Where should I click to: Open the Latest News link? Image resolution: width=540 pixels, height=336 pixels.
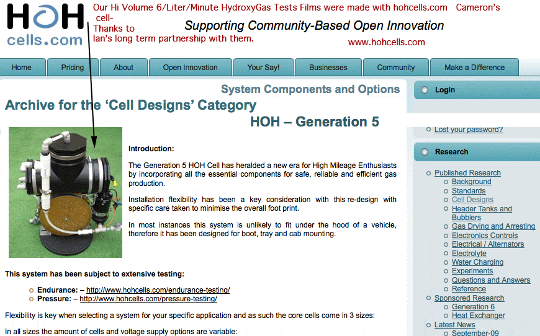click(454, 325)
